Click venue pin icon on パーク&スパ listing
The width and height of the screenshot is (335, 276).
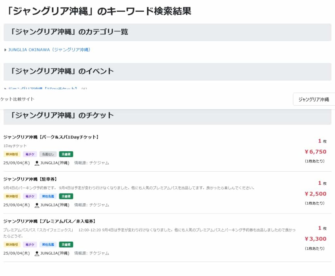tap(37, 163)
